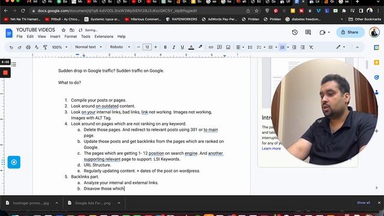The image size is (384, 216).
Task: Show document outline icon
Action: click(x=14, y=64)
